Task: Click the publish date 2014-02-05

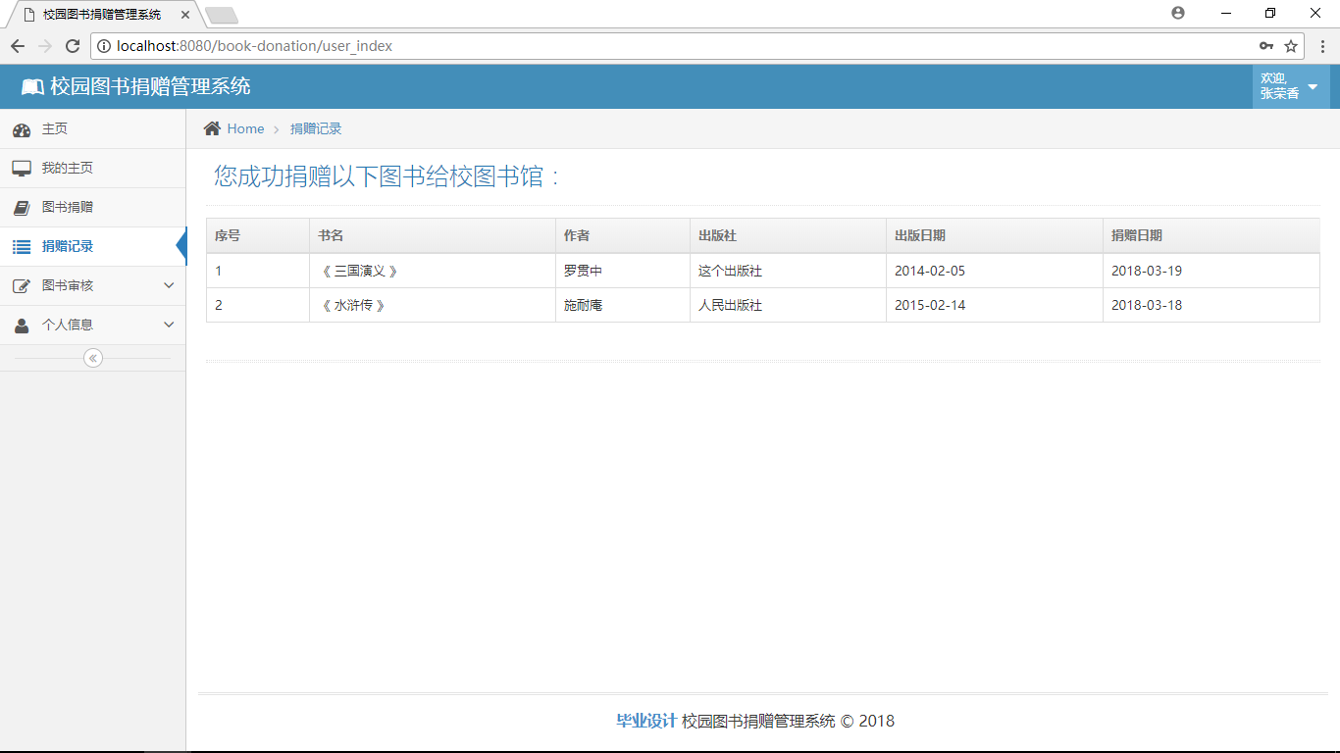Action: pyautogui.click(x=930, y=271)
